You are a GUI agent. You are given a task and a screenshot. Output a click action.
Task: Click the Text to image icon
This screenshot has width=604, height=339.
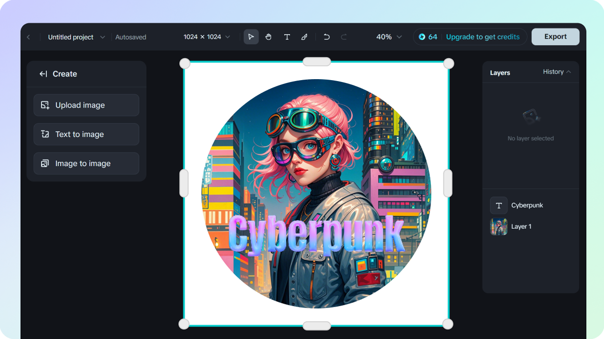pos(45,134)
